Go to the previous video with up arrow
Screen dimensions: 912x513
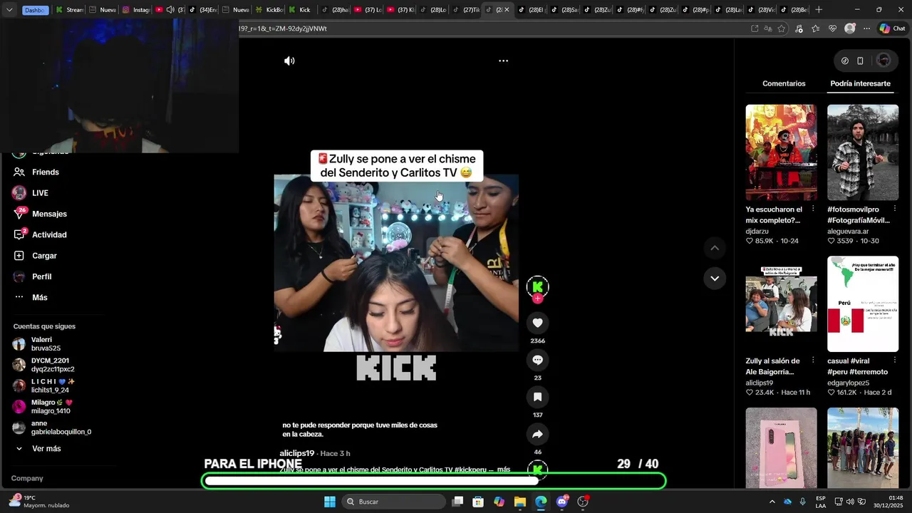715,248
